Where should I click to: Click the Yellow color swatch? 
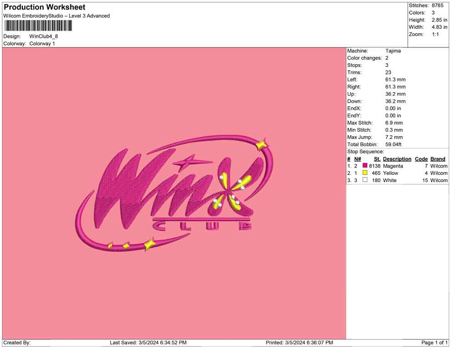coord(365,173)
